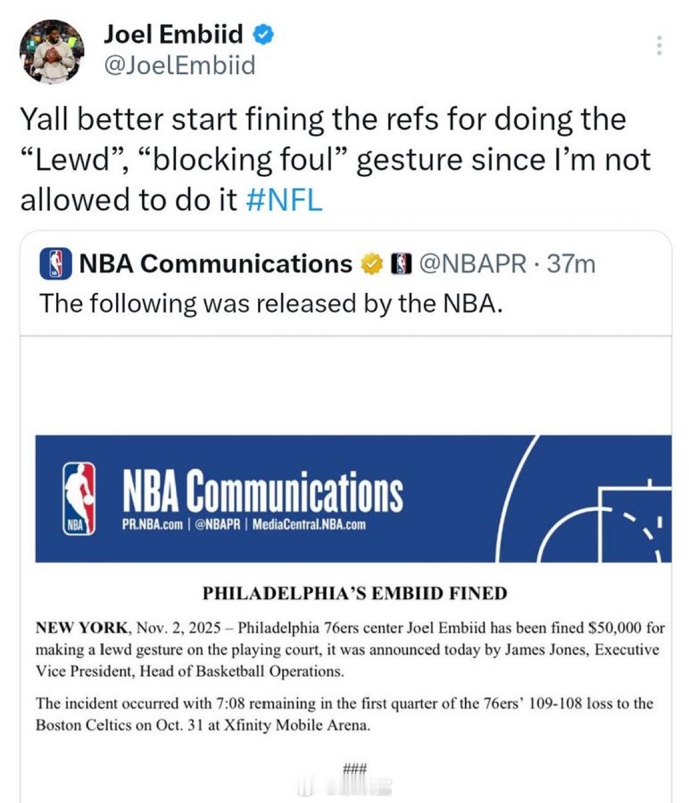This screenshot has height=803, width=689.
Task: Open the three-dot more options menu
Action: click(x=659, y=46)
